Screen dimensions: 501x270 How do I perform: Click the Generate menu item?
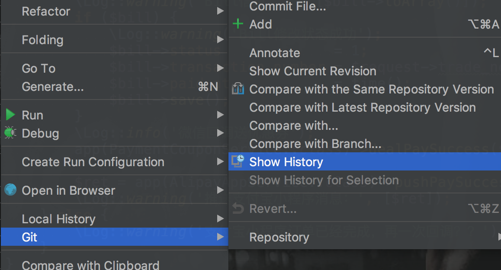tap(53, 87)
